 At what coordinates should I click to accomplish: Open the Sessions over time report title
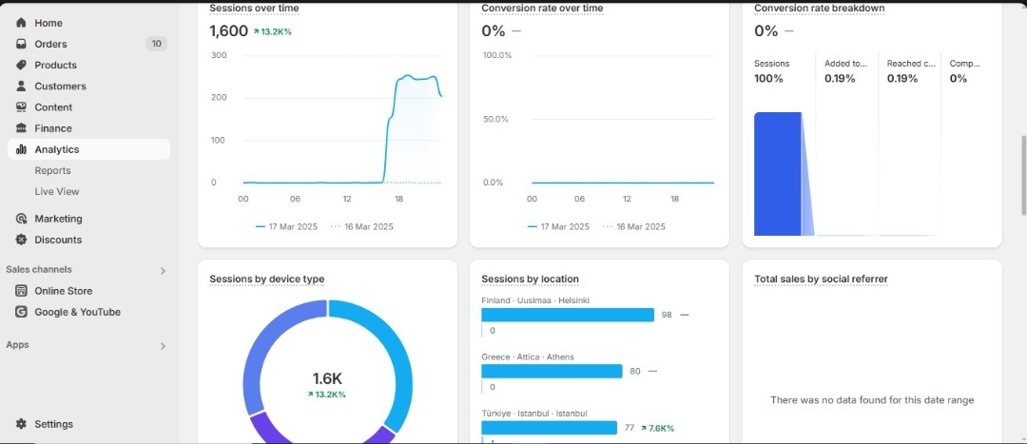tap(254, 9)
